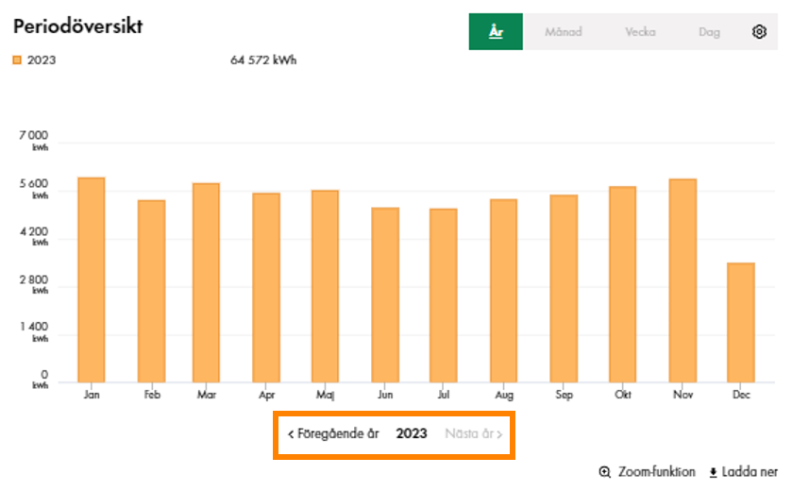The width and height of the screenshot is (792, 491).
Task: Click the 1 400 kWh axis label
Action: coord(34,331)
